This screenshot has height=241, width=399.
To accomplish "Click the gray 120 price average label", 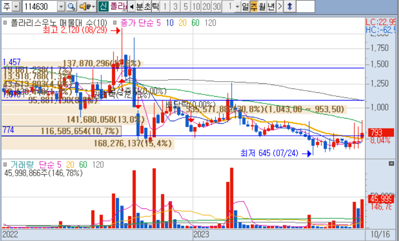I will [210, 23].
